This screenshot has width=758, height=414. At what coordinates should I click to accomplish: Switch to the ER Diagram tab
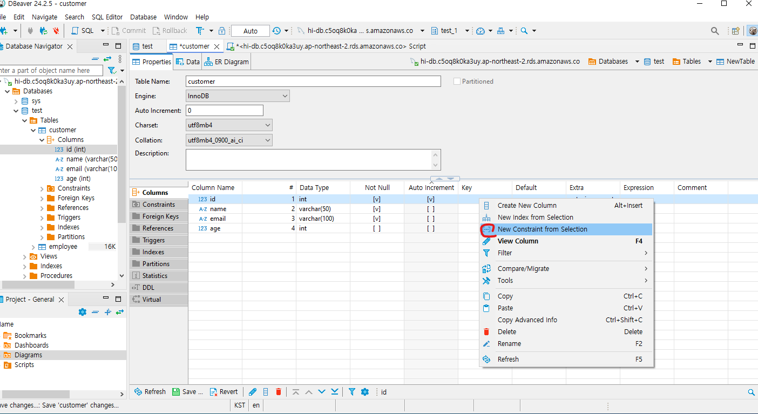(226, 62)
